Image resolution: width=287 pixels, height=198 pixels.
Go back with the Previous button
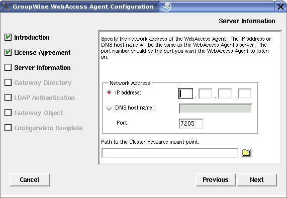pos(216,180)
